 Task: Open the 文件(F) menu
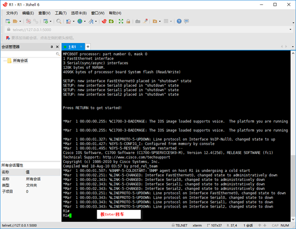(x=12, y=13)
